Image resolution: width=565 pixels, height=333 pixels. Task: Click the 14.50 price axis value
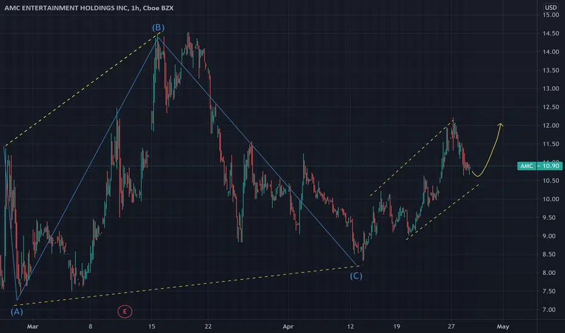click(x=551, y=33)
